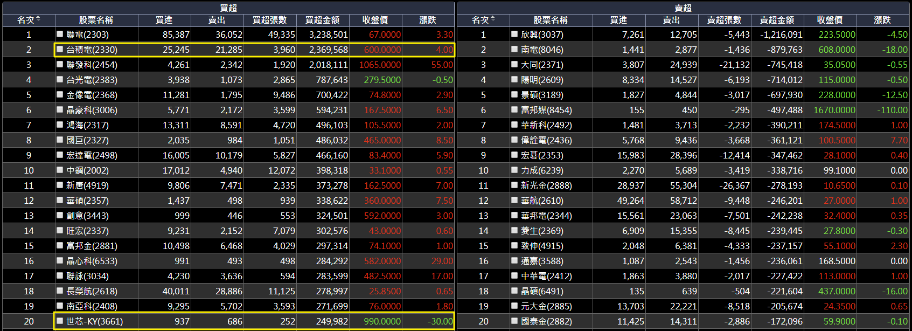The image size is (912, 331).
Task: Open the 偉詮電(2436) stock name
Action: point(546,140)
